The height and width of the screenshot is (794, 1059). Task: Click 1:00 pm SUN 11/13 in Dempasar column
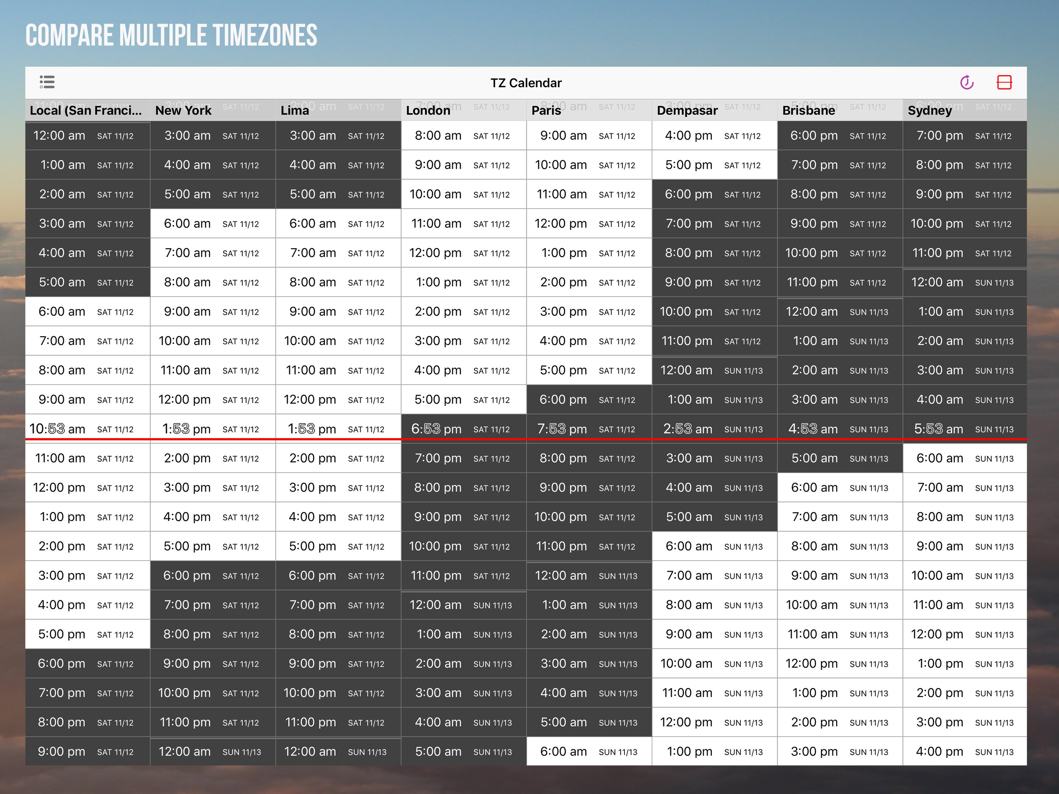pyautogui.click(x=715, y=751)
